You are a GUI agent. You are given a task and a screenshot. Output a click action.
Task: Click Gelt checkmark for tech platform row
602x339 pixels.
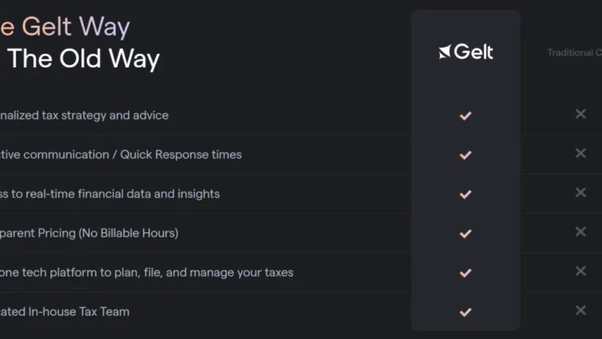click(466, 272)
